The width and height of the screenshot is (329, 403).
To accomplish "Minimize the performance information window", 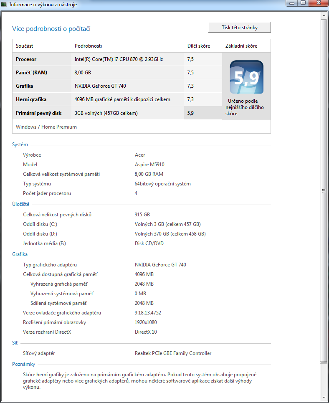I will coord(292,3).
